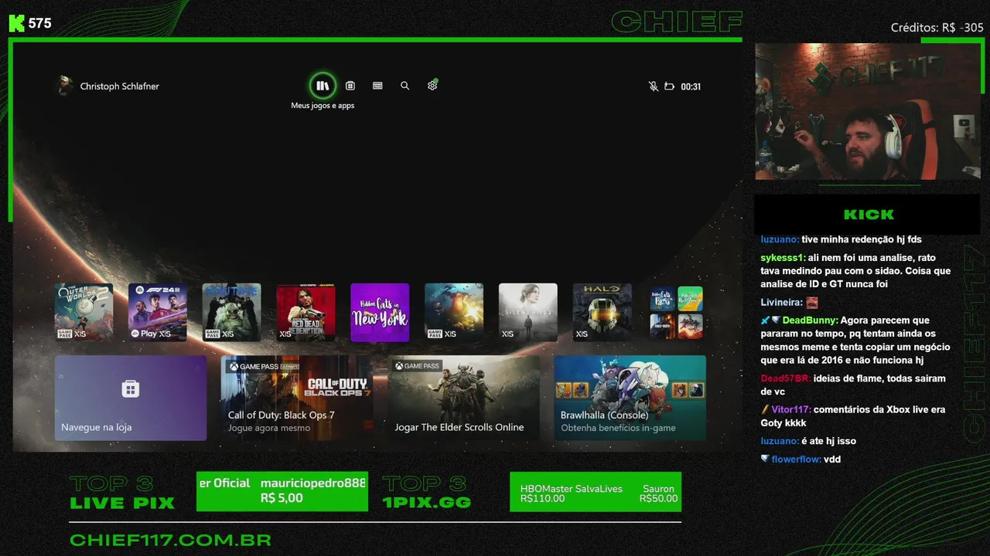Click username luzuano in 'é ate hj isso' message
The image size is (990, 556).
coord(780,441)
